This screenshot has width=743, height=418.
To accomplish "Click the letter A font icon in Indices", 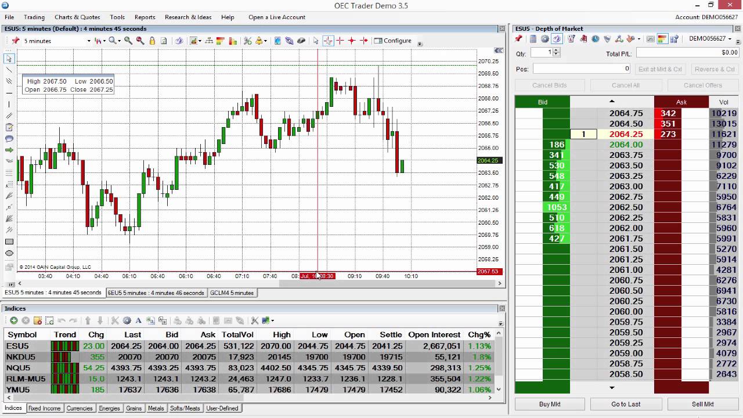I will pyautogui.click(x=138, y=320).
